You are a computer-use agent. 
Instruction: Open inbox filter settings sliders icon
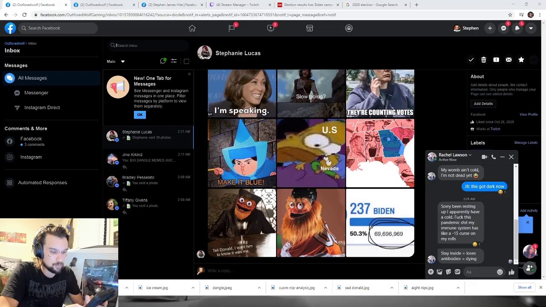pos(174,61)
